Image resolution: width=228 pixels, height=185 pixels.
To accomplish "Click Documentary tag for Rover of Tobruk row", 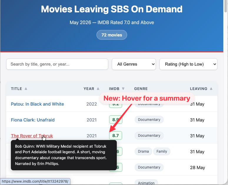I will click(x=149, y=136).
